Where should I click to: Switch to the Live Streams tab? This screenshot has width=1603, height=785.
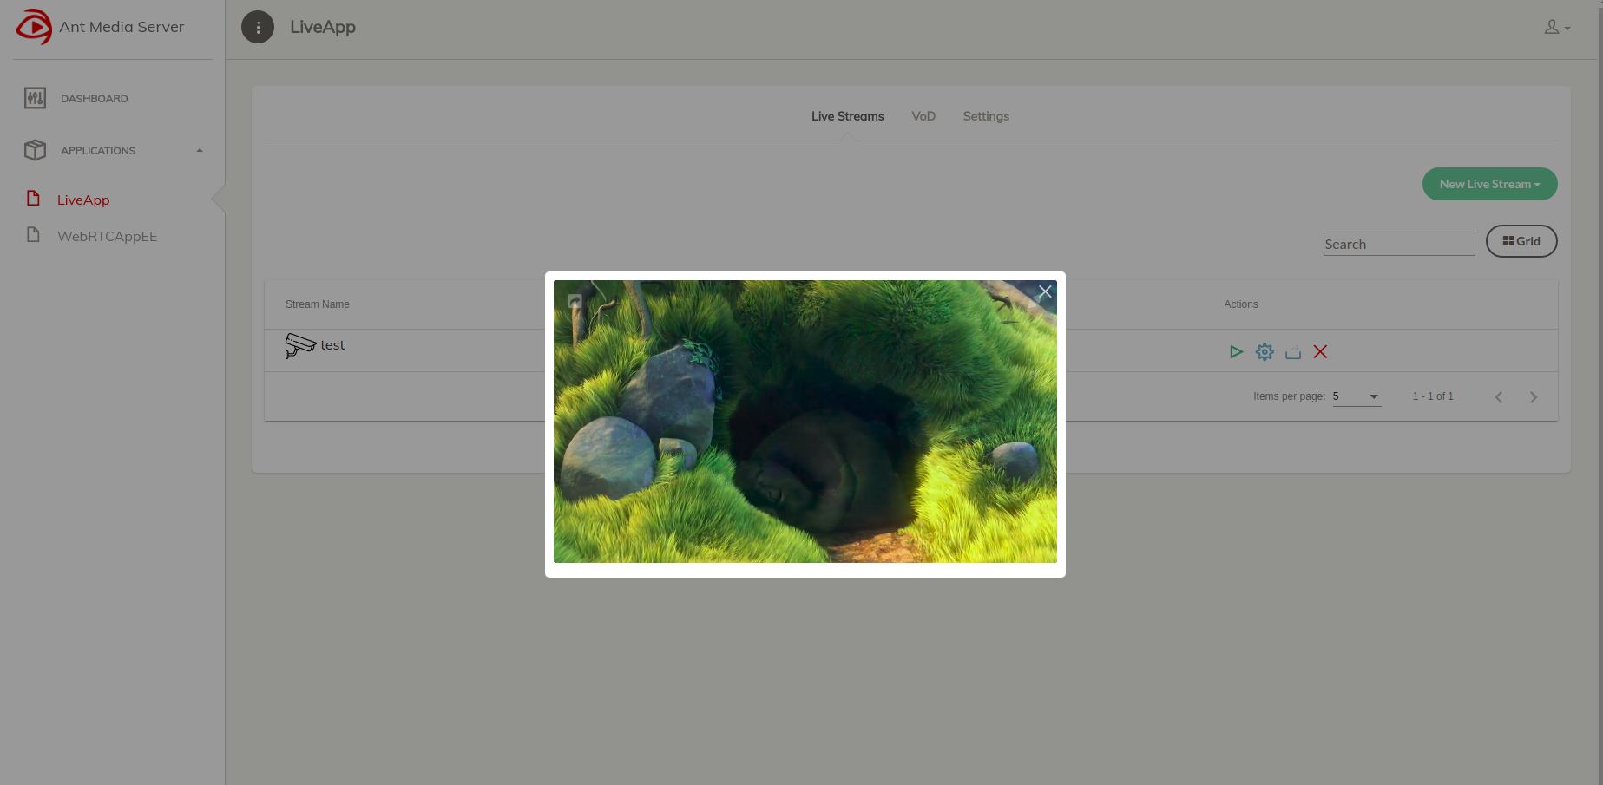[x=848, y=116]
